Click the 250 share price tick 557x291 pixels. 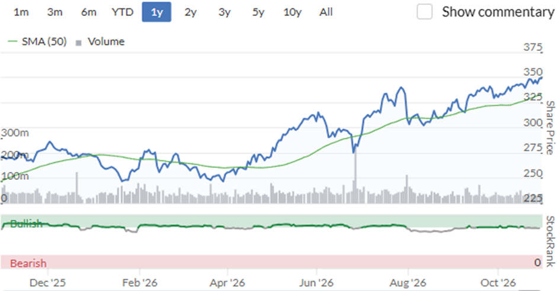coord(533,173)
